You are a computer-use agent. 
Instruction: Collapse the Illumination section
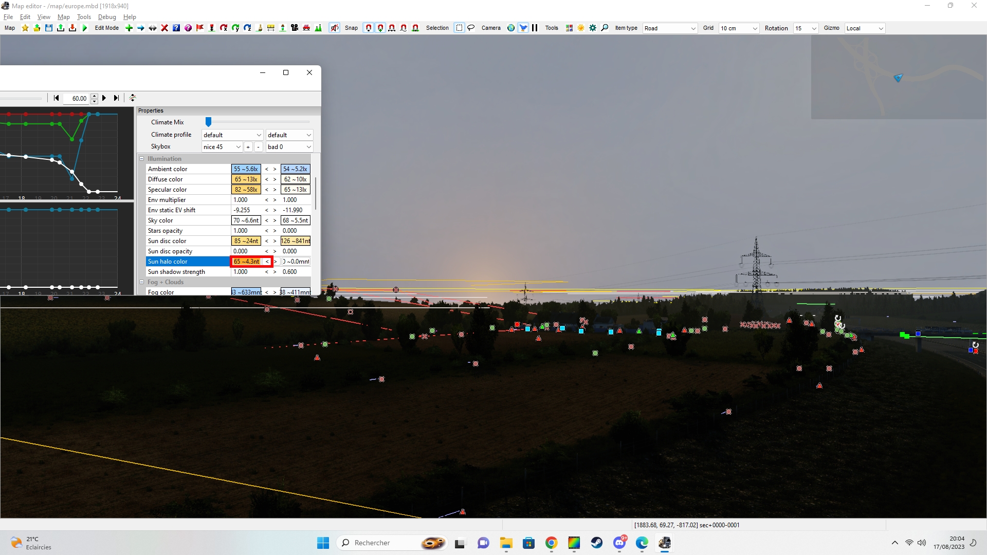point(142,159)
